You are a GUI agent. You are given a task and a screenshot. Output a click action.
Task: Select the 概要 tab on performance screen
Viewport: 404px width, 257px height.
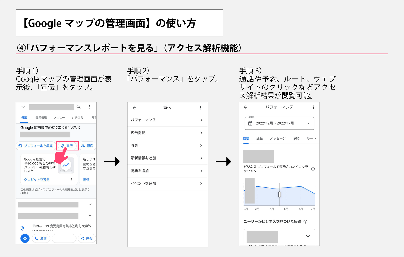[246, 138]
